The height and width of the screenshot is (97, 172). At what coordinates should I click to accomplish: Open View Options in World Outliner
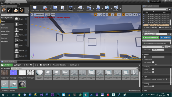(x=165, y=27)
